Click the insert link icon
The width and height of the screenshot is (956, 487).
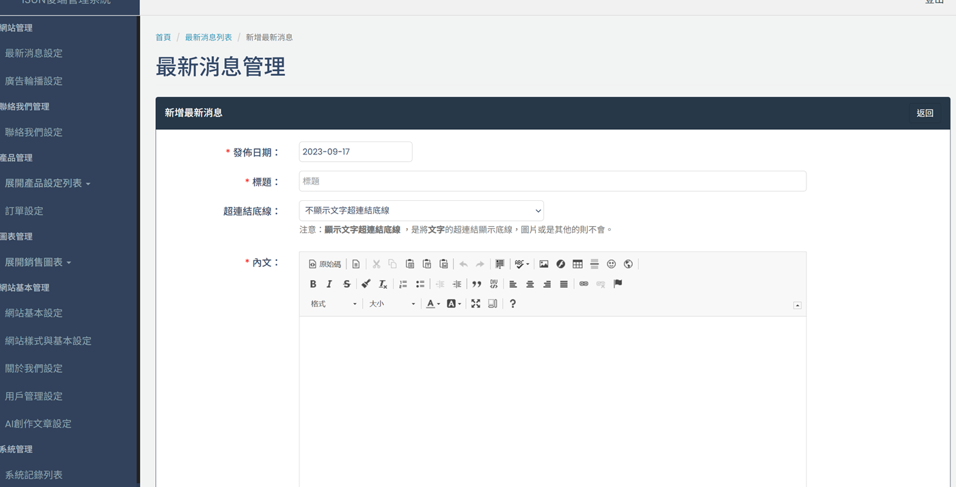584,284
